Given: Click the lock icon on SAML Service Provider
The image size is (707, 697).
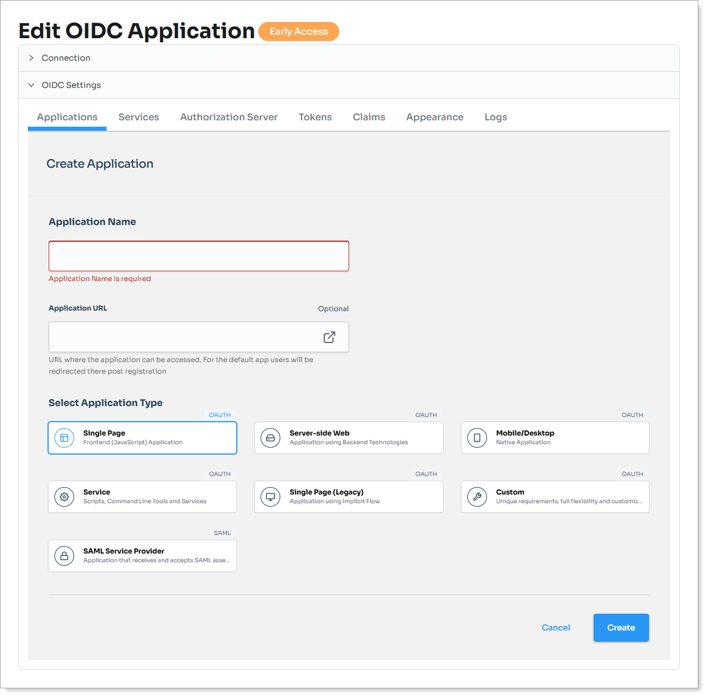Looking at the screenshot, I should 64,556.
